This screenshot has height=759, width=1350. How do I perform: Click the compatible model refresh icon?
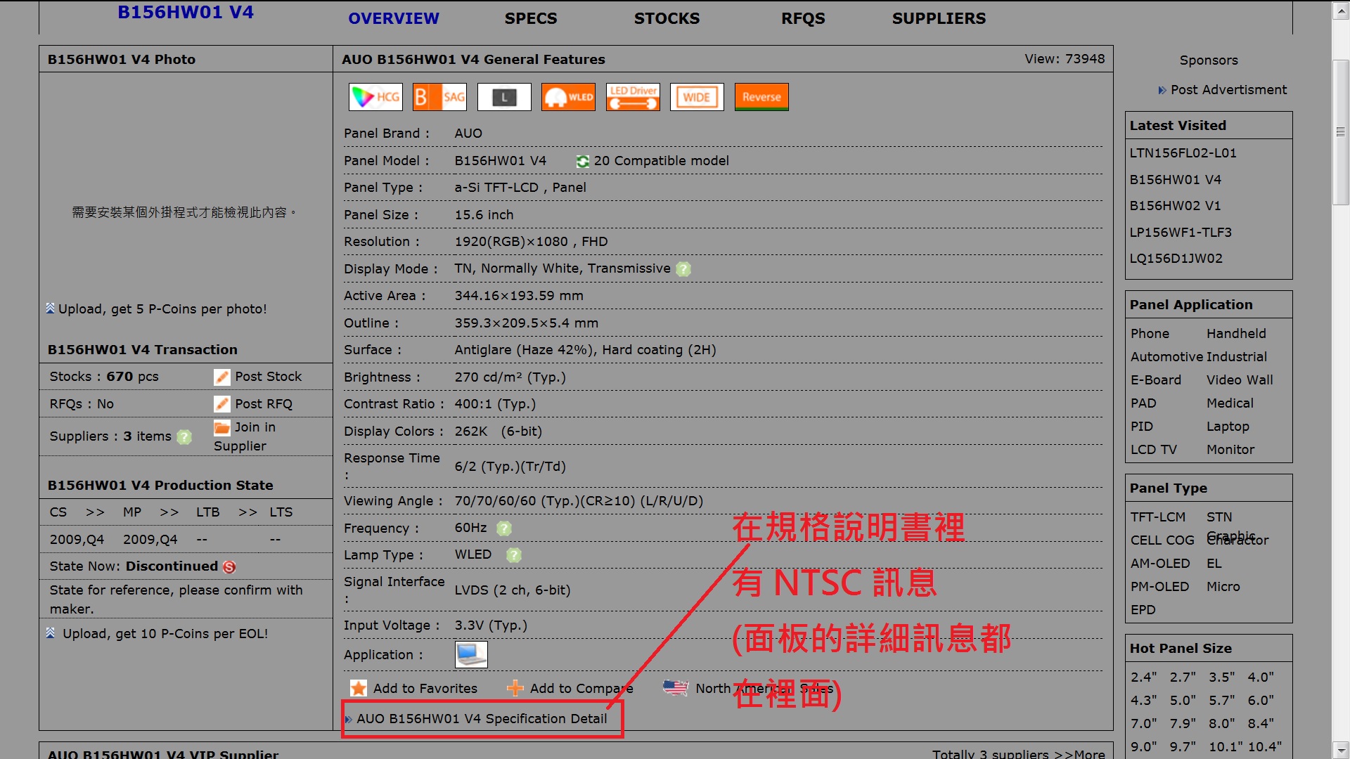(x=583, y=162)
